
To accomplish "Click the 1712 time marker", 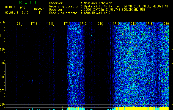I will click(x=34, y=24).
